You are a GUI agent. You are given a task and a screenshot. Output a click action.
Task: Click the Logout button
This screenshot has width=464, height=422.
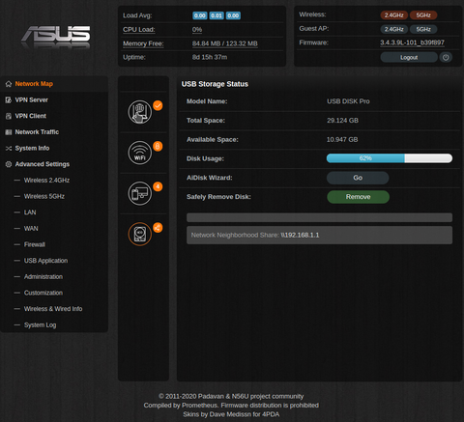point(409,57)
